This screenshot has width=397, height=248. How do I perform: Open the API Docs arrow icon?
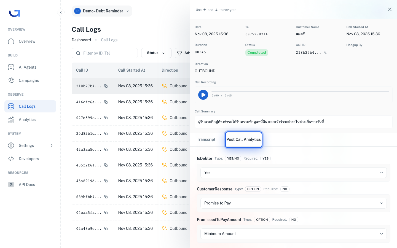point(11,185)
